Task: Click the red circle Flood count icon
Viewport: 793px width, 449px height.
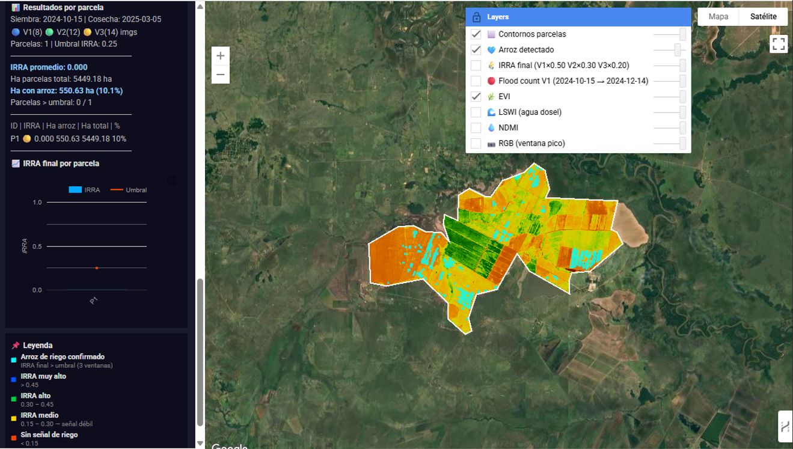Action: [x=491, y=81]
